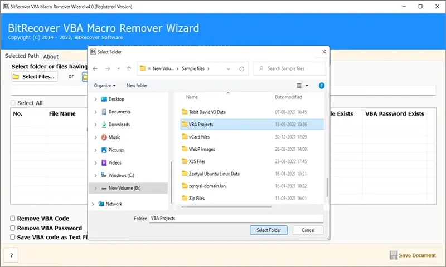Viewport: 446px width, 267px height.
Task: Change view layout icon
Action: click(x=299, y=86)
